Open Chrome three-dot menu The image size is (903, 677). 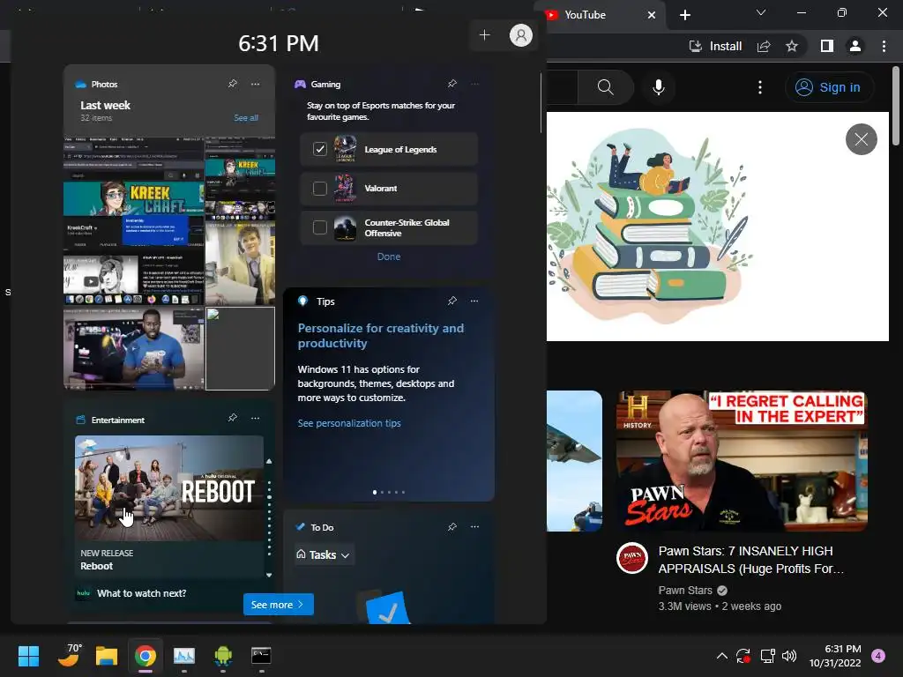coord(884,46)
